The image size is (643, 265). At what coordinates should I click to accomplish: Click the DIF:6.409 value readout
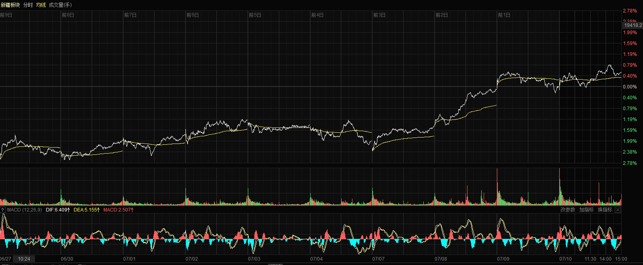tap(58, 210)
